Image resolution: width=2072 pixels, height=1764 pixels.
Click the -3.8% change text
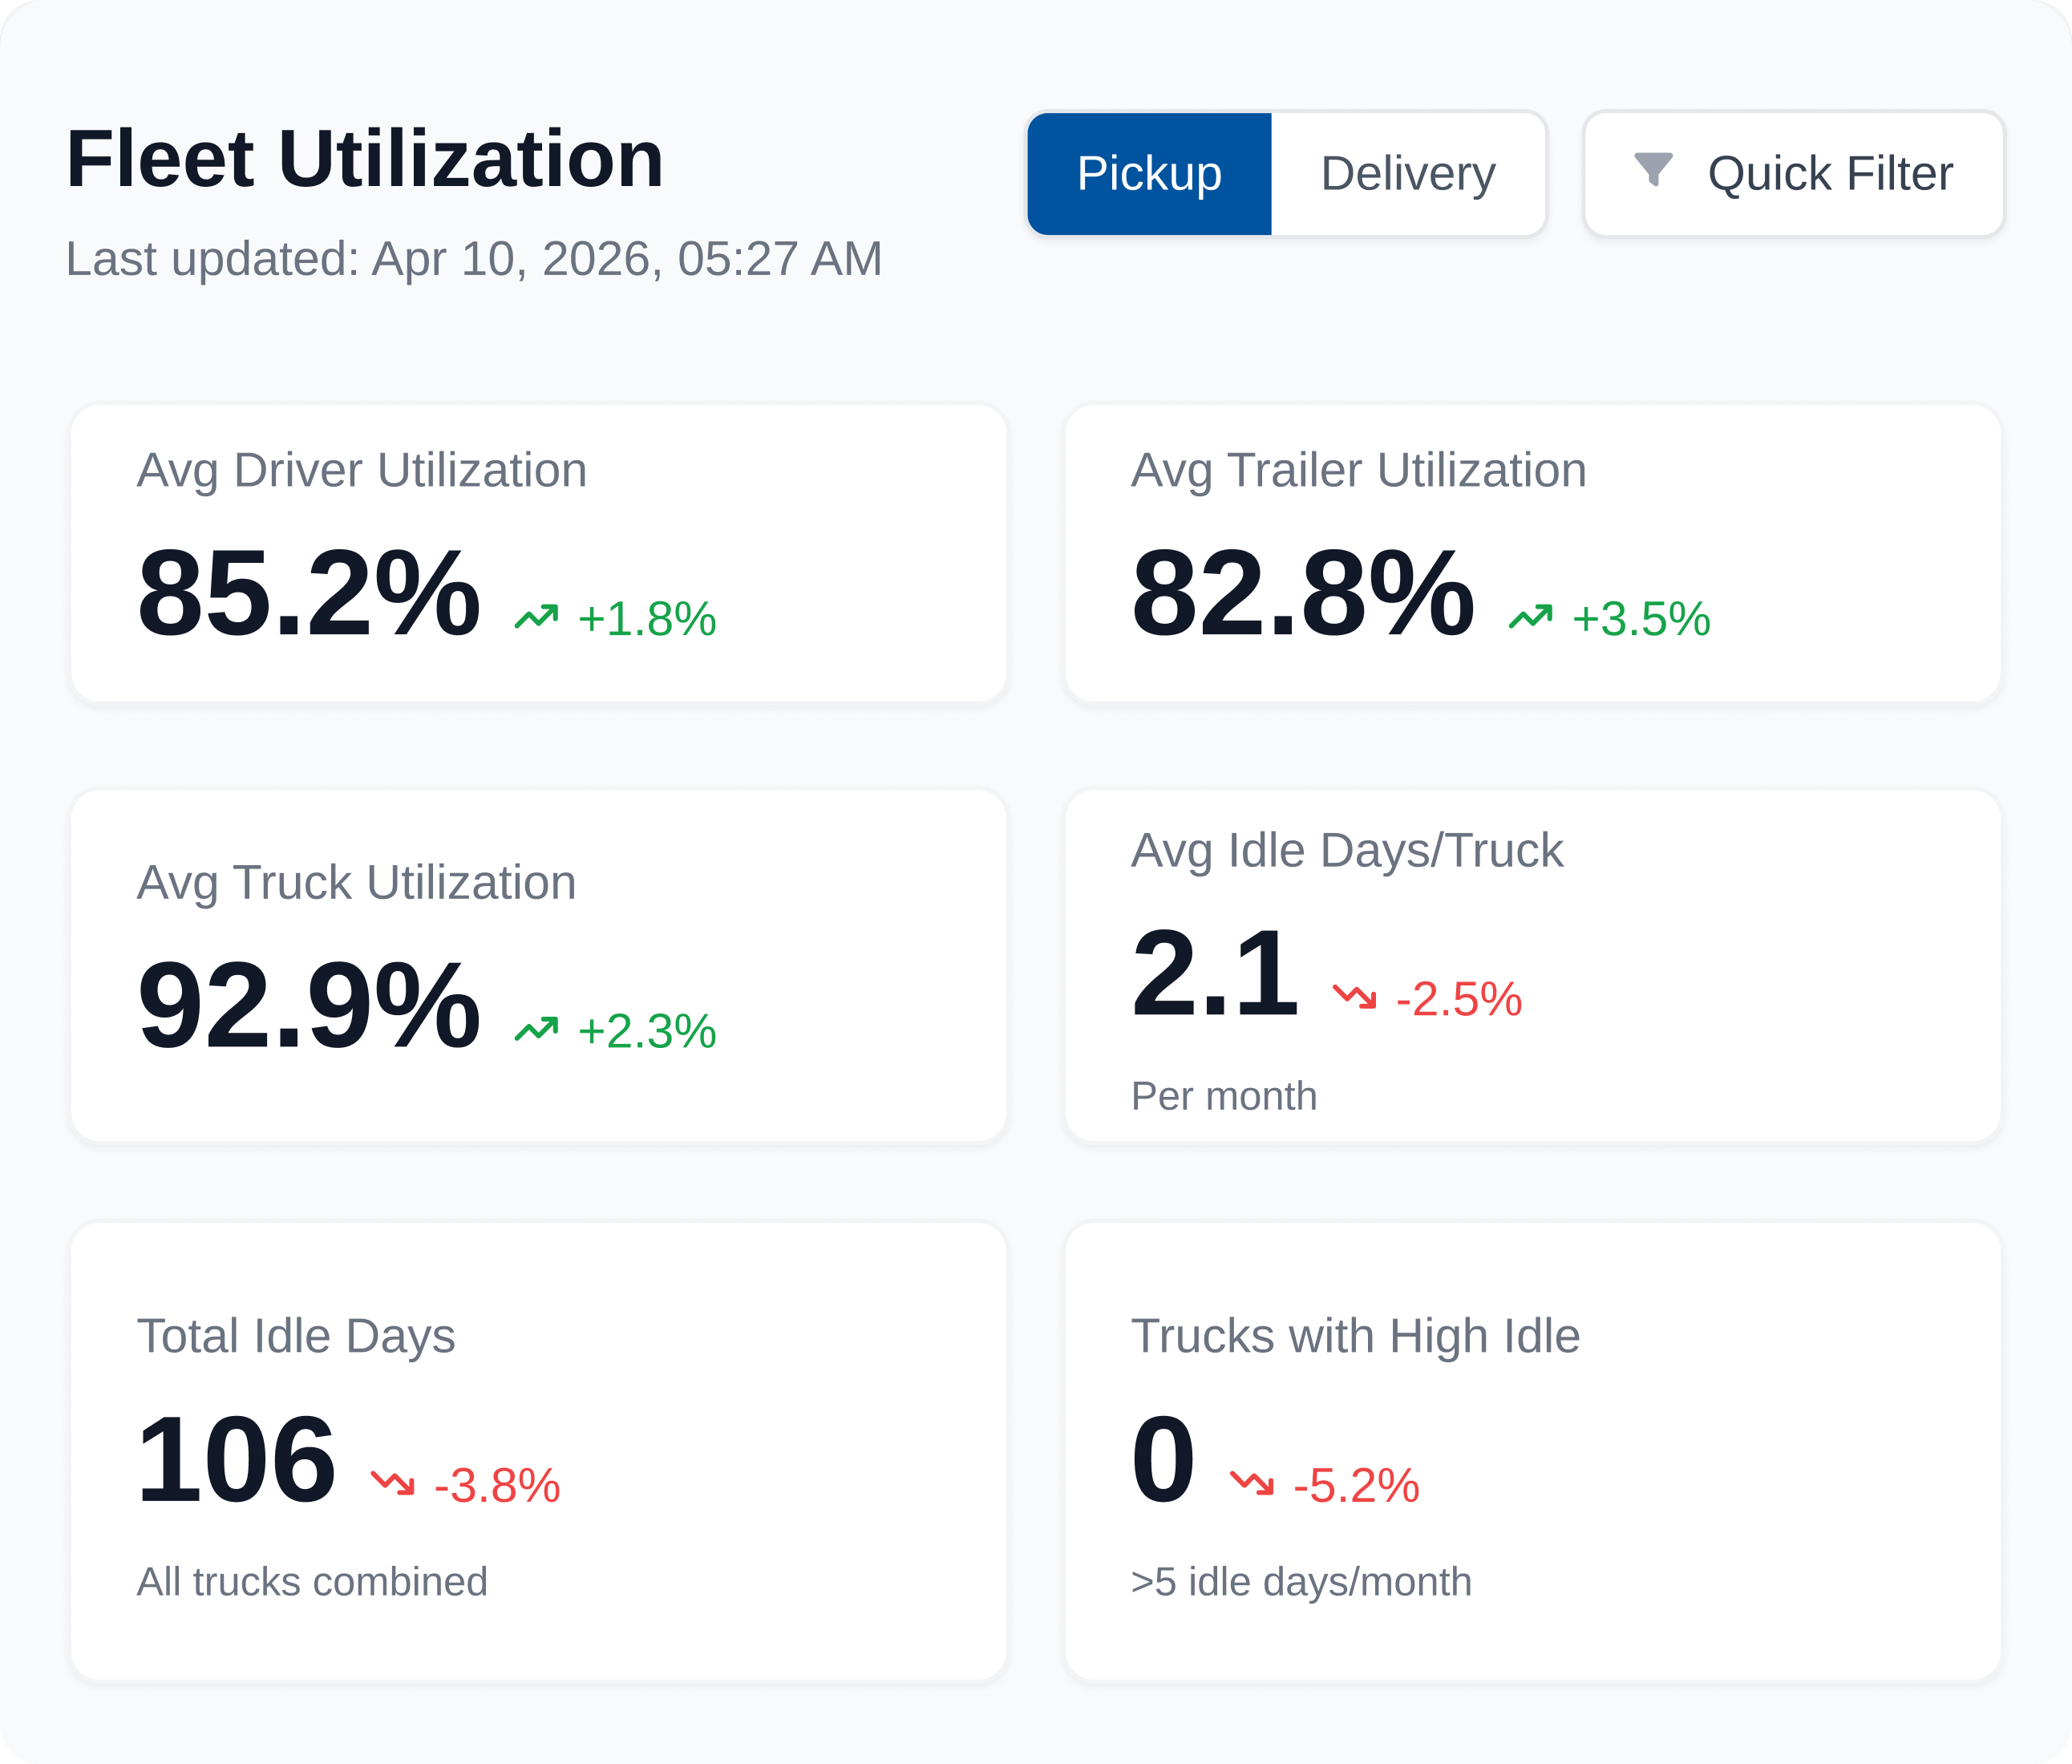pos(497,1485)
